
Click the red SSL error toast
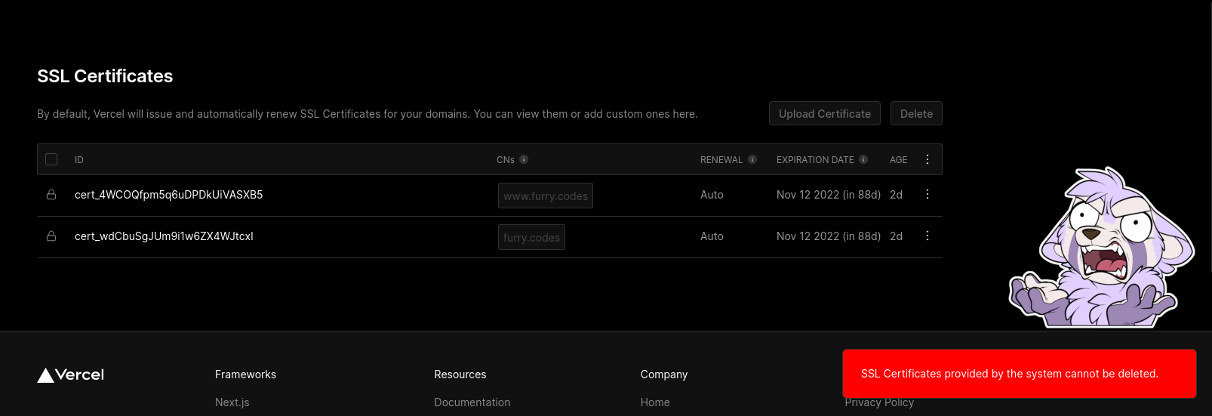coord(1020,374)
